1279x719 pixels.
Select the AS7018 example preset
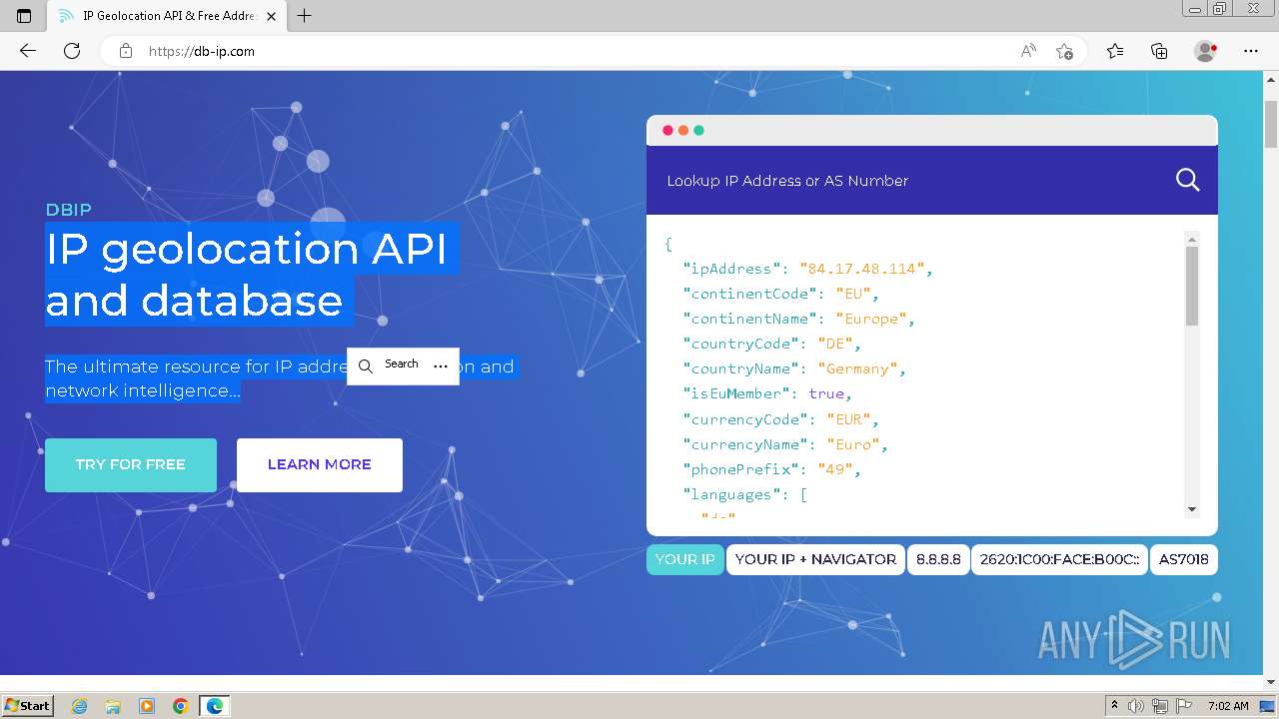coord(1184,559)
